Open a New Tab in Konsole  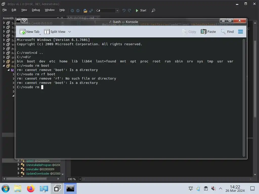click(x=30, y=32)
